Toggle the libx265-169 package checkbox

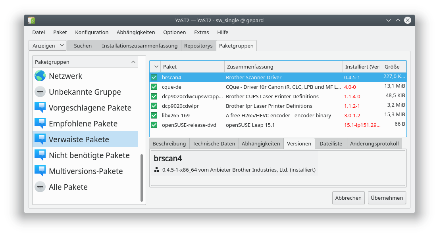[x=154, y=115]
